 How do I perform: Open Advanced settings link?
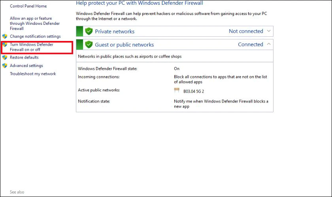point(26,66)
